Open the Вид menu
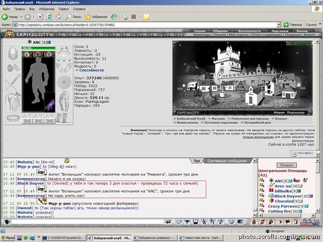The height and width of the screenshot is (242, 323). pyautogui.click(x=32, y=9)
